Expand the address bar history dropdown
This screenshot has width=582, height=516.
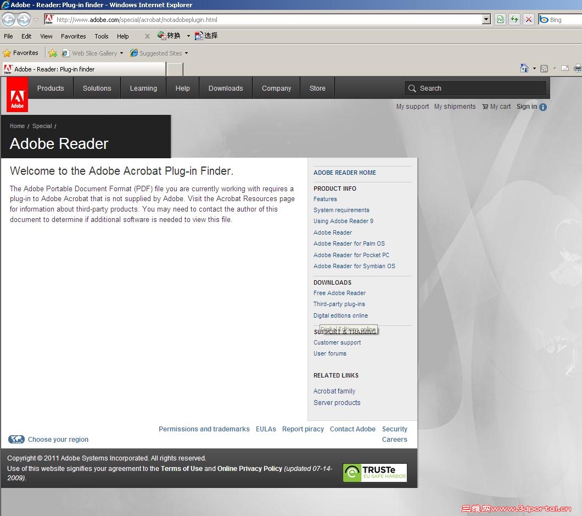tap(486, 19)
